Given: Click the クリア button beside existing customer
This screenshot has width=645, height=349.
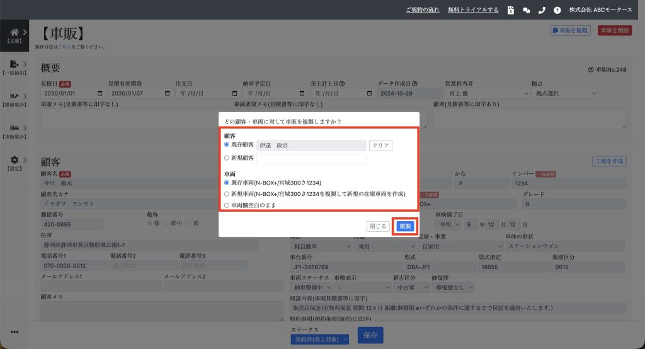Looking at the screenshot, I should click(x=380, y=146).
